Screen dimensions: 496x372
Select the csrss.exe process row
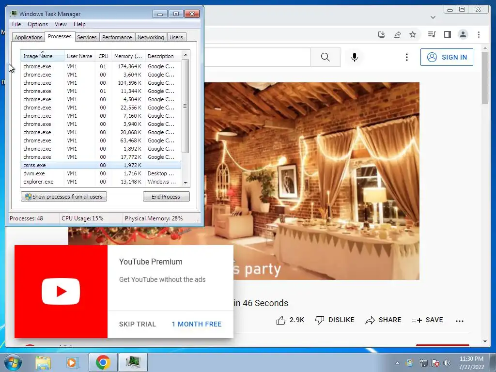pos(101,165)
